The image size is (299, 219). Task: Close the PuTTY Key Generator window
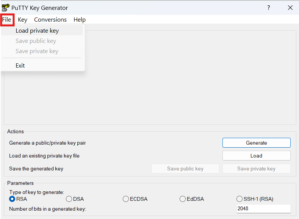[290, 8]
